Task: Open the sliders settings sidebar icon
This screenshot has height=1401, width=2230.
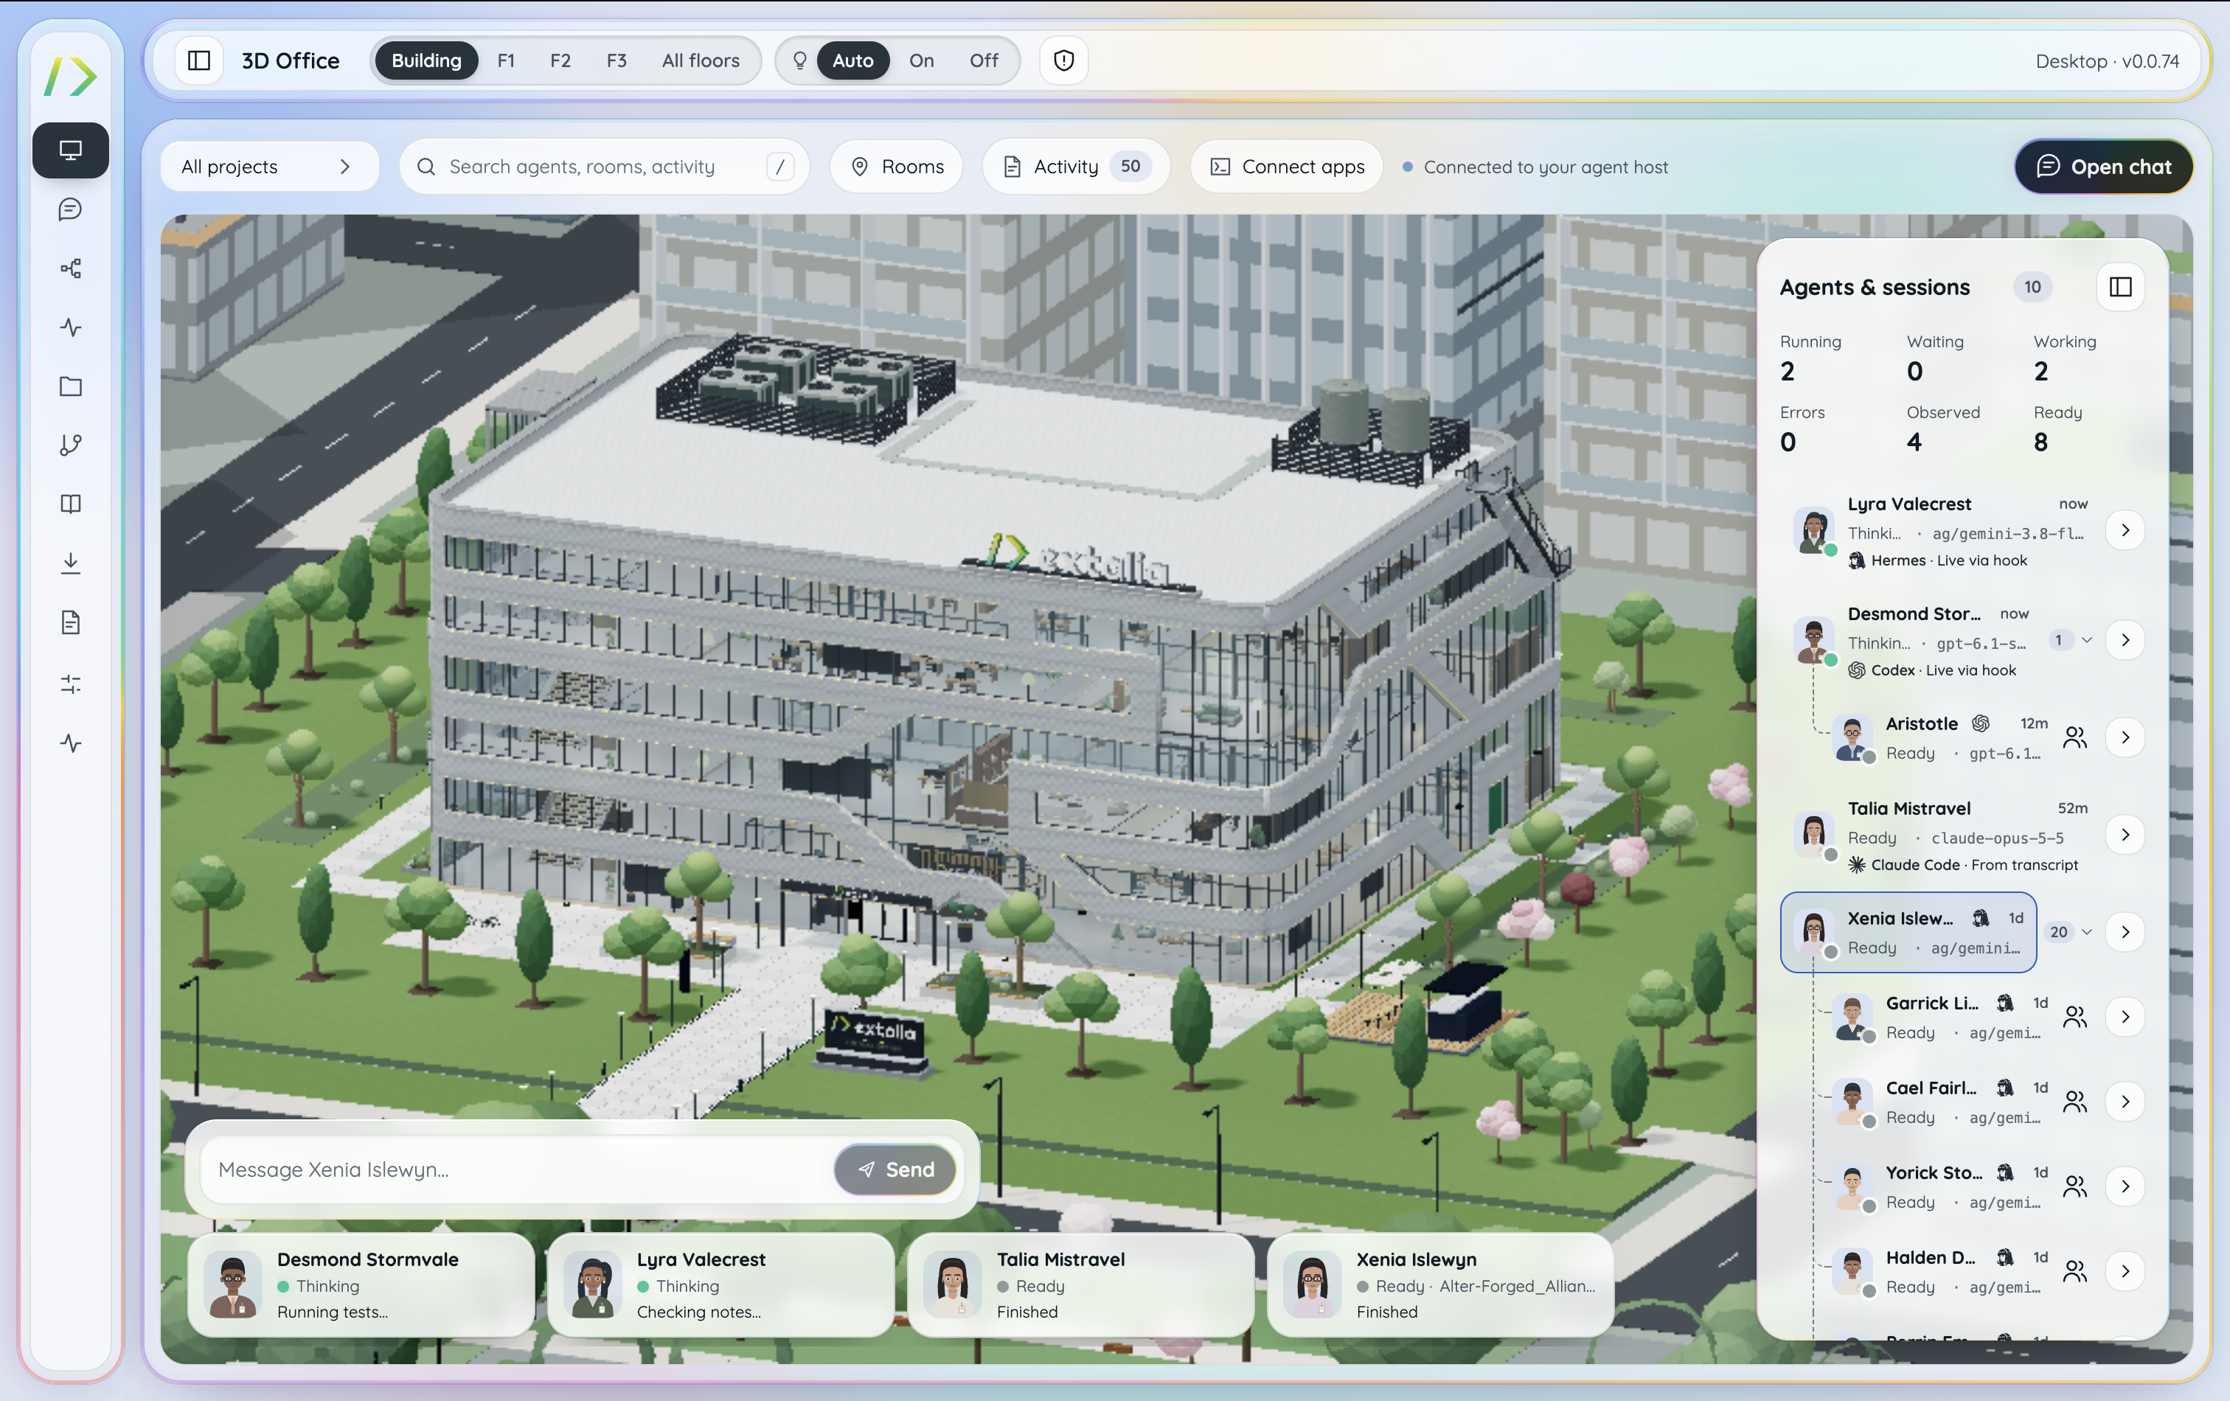Action: pos(70,684)
